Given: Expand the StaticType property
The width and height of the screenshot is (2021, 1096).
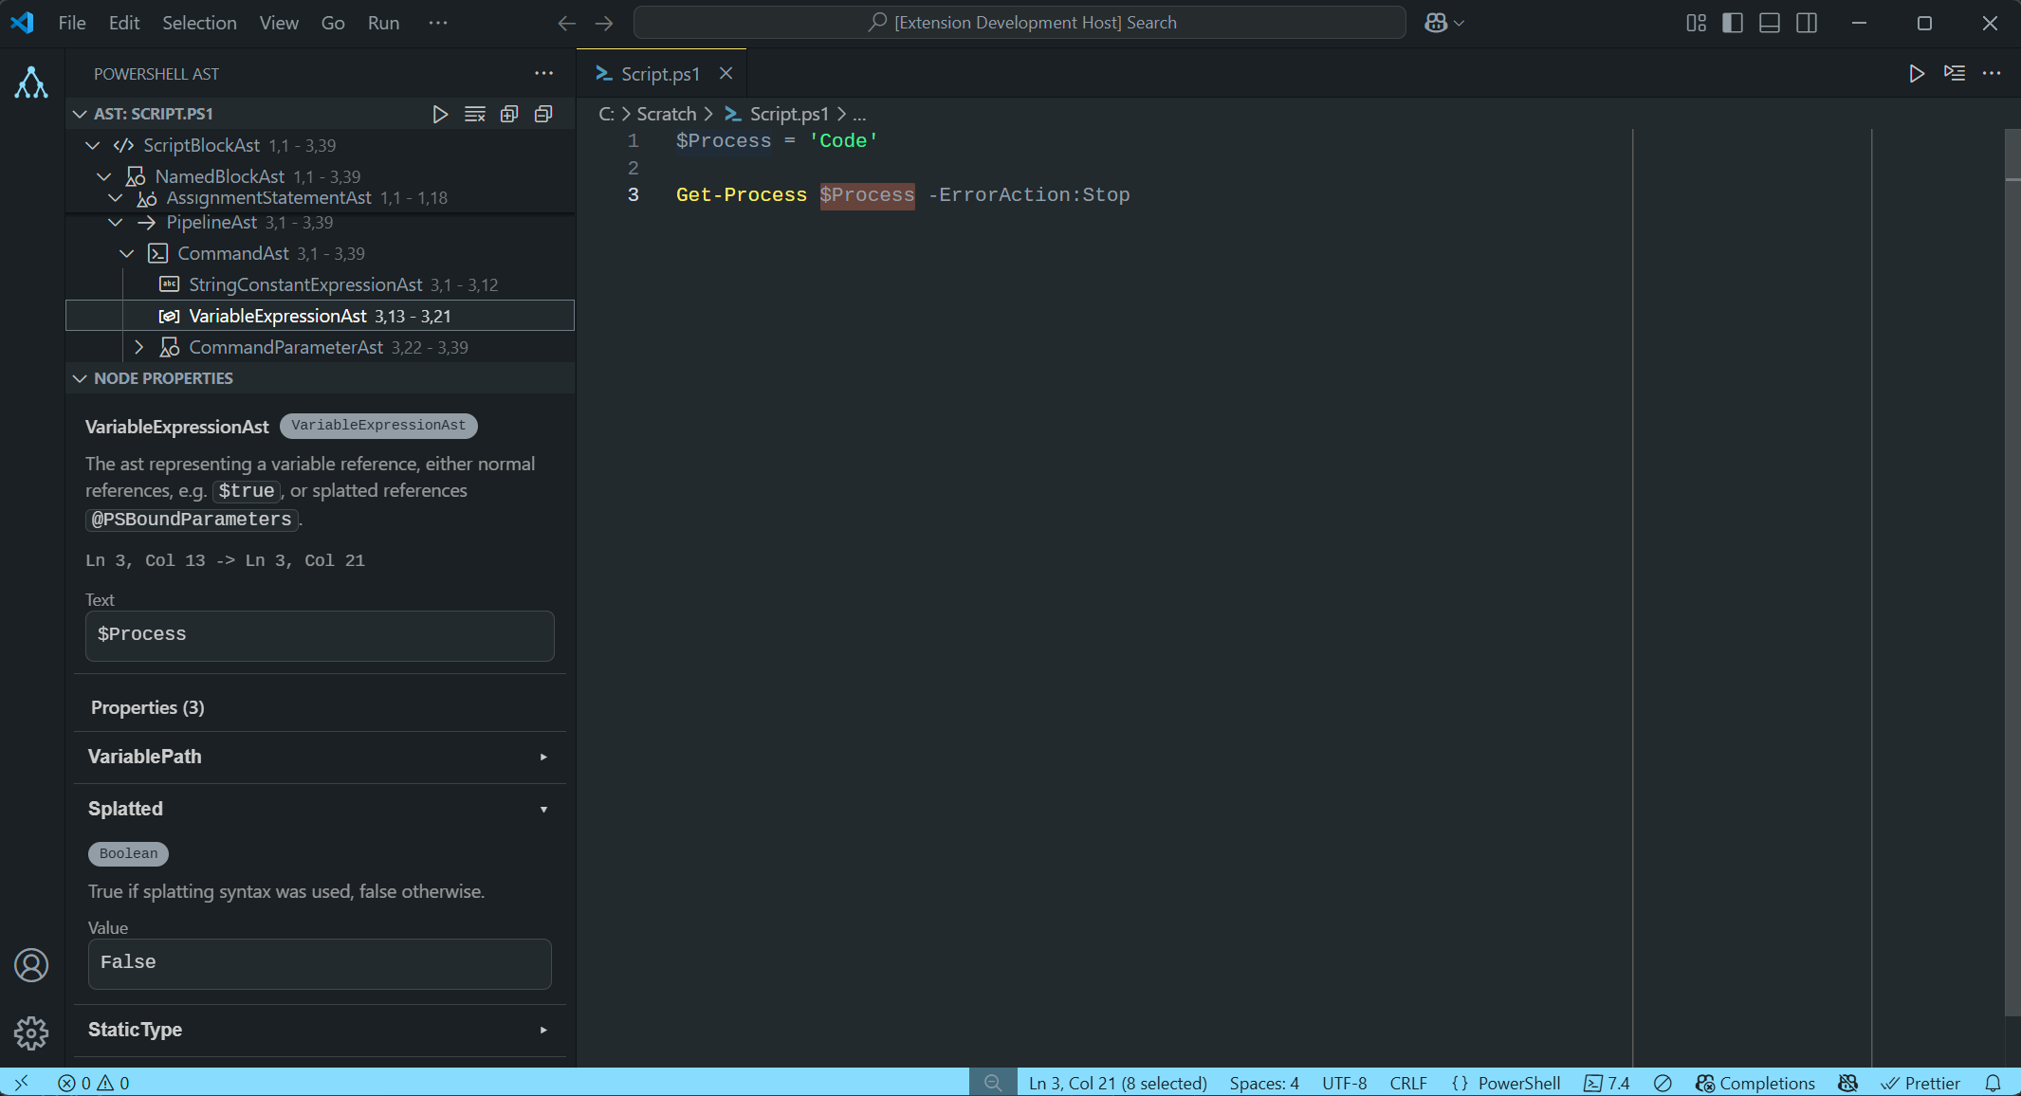Looking at the screenshot, I should pos(320,1030).
